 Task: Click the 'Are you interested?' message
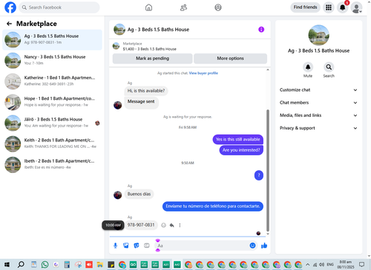pos(241,150)
